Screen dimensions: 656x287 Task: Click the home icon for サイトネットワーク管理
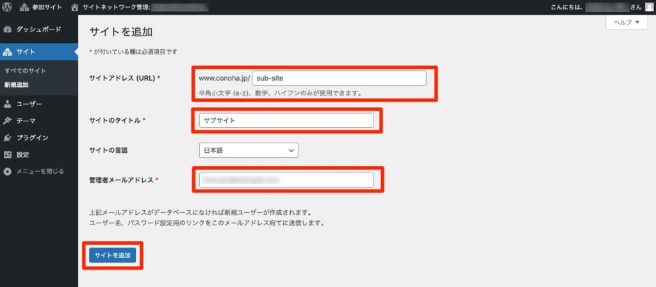tap(75, 7)
